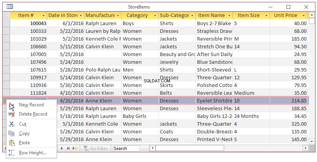Click the Search box in navigation bar
Viewport: 317px width, 162px height.
pos(126,148)
